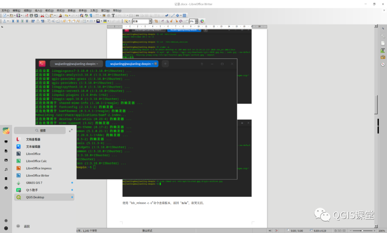Click the blue diamond Basic Shapes icon
Viewport: 387px width, 233px height.
point(177,15)
